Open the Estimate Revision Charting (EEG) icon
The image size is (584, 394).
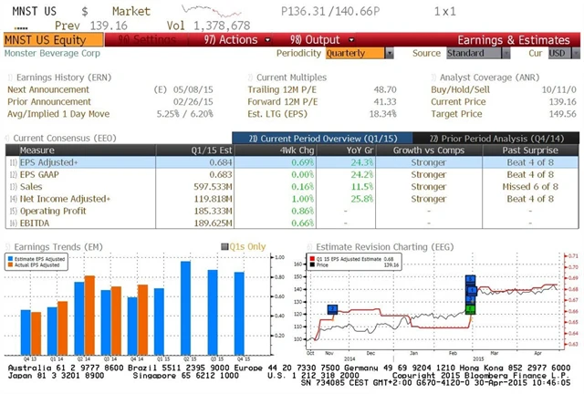tap(312, 246)
